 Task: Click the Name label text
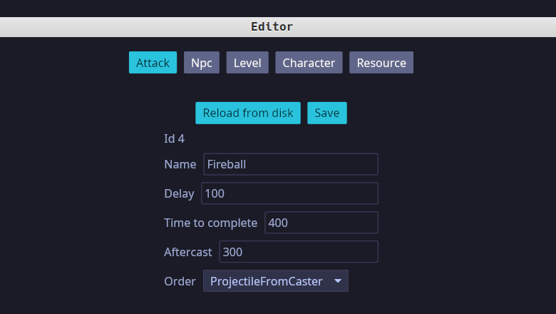point(180,164)
